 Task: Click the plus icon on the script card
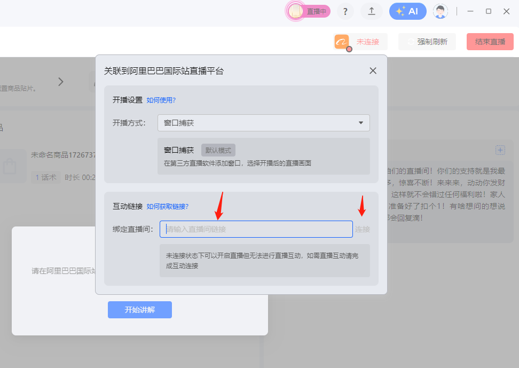500,150
